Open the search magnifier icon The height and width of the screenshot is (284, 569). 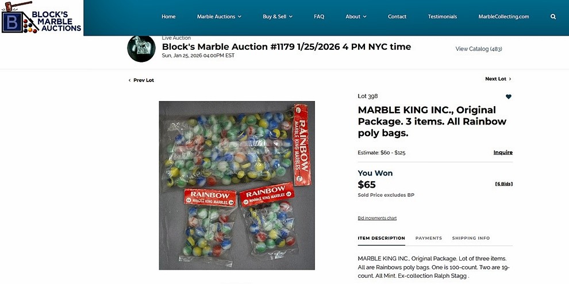553,17
